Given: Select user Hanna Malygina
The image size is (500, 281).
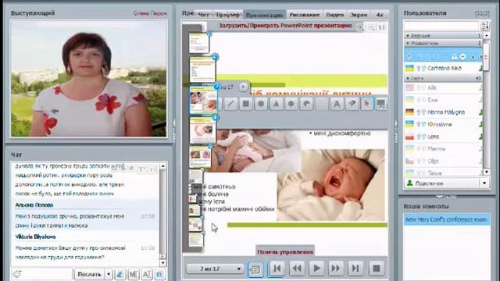Looking at the screenshot, I should (x=443, y=112).
